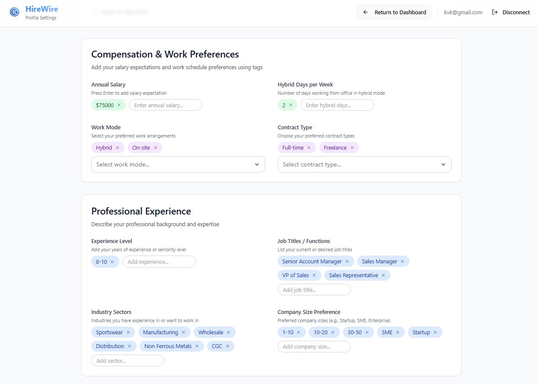This screenshot has height=384, width=538.
Task: Remove the Sales Representative tag
Action: (383, 275)
